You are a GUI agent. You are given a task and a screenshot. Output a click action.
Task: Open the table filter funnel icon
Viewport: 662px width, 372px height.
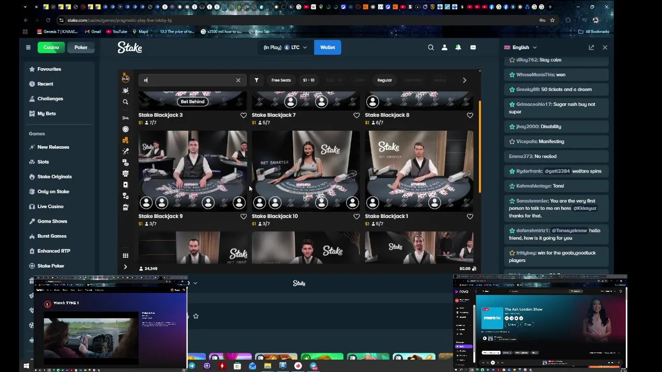257,80
